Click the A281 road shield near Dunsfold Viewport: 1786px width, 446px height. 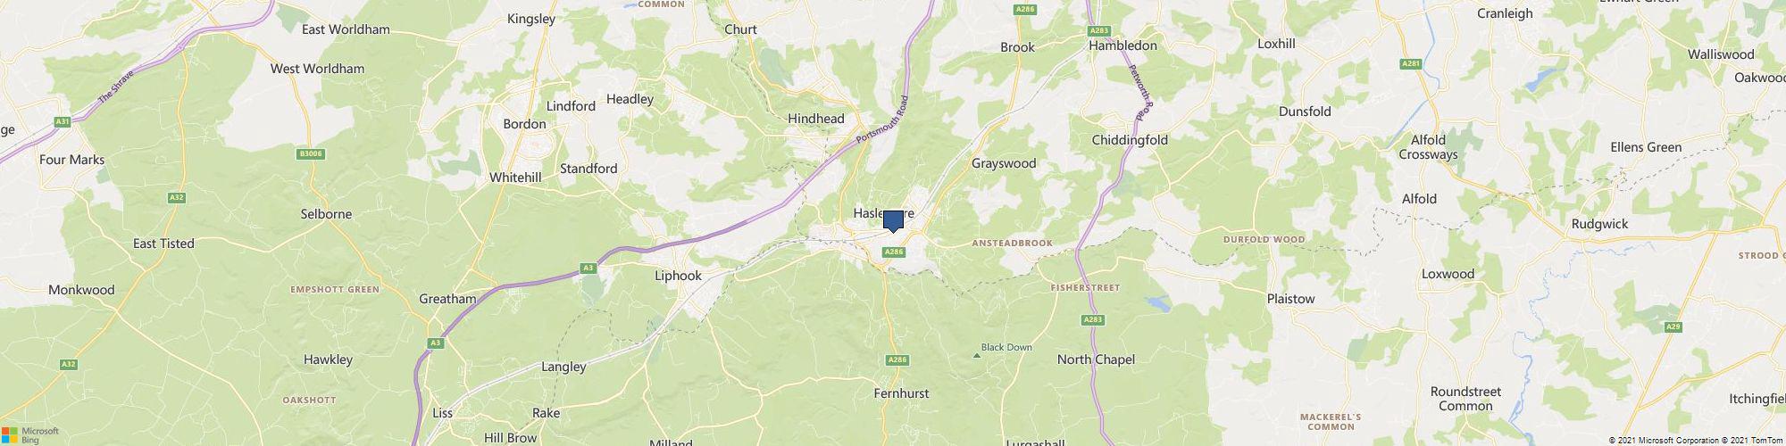pos(1411,64)
